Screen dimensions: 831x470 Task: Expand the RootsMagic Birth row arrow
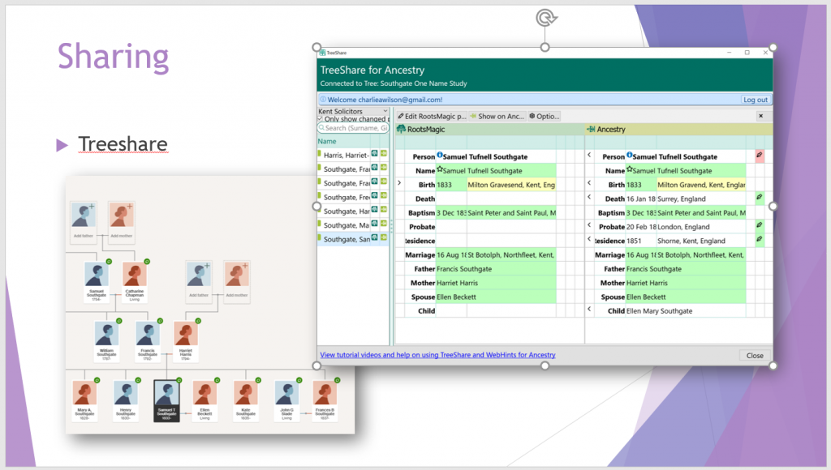399,184
